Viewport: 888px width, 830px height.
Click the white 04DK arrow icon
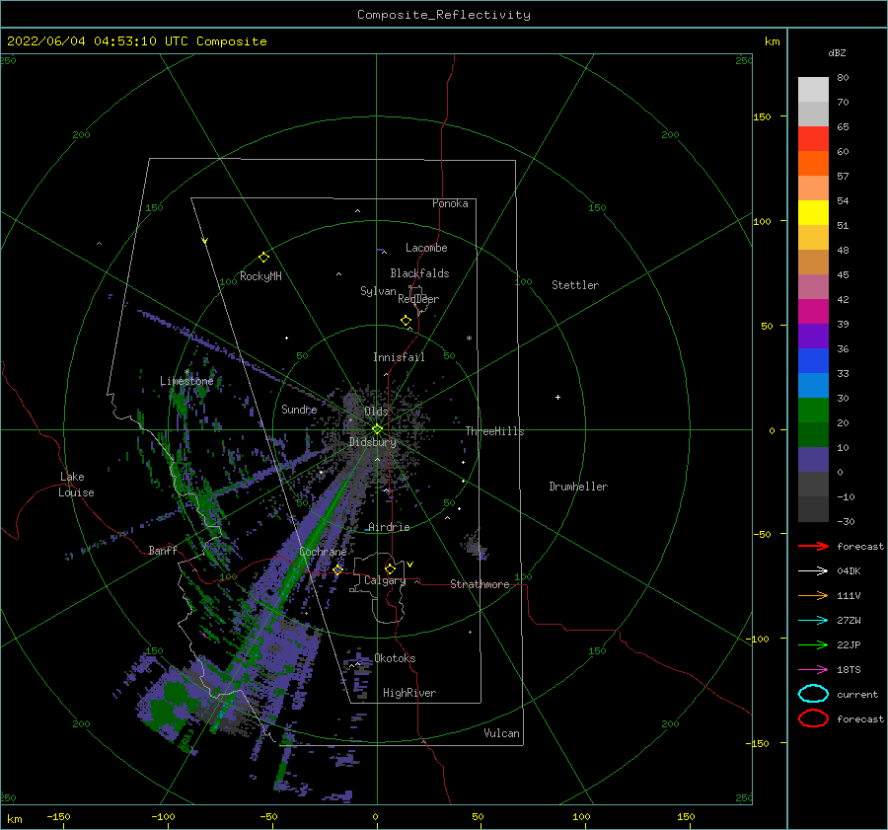coord(813,571)
